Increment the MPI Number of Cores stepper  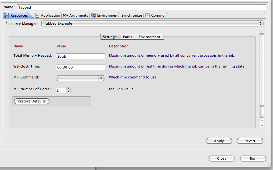(x=69, y=89)
